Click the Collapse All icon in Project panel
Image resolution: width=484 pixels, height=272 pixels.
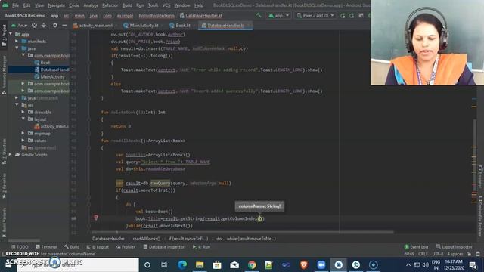(x=44, y=25)
